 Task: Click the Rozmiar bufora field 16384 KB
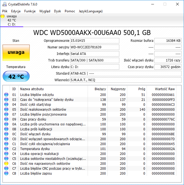click(168, 41)
